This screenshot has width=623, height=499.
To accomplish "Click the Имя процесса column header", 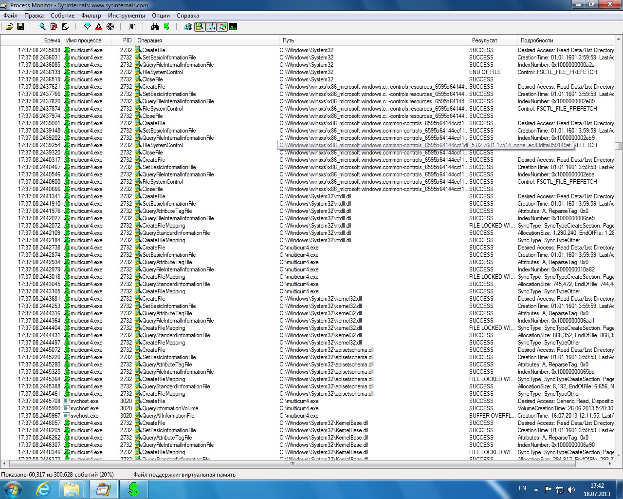I will (87, 40).
